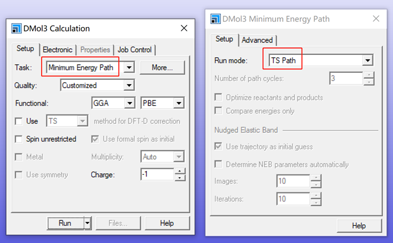Click the DMol3 Minimum Energy Path window icon
This screenshot has width=393, height=243.
[215, 19]
